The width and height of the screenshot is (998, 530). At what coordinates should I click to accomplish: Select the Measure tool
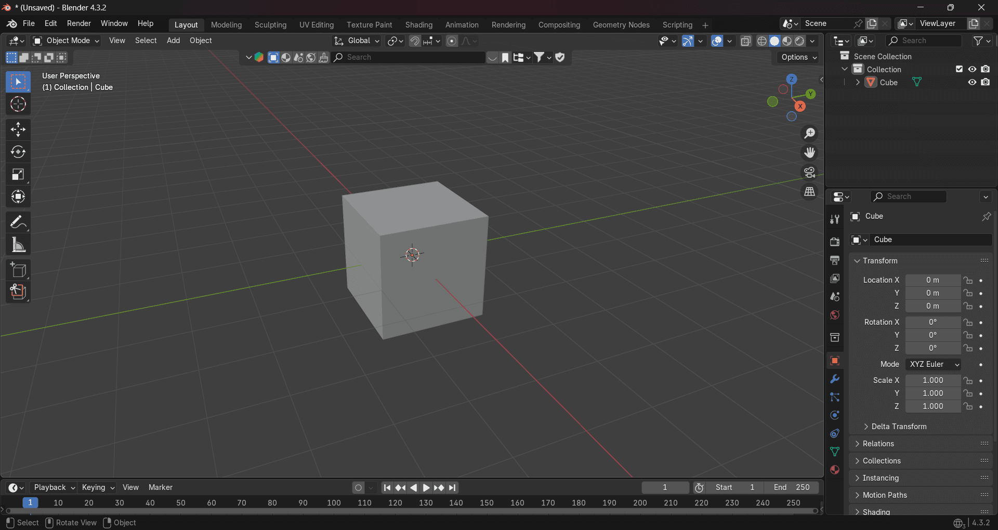(x=18, y=244)
